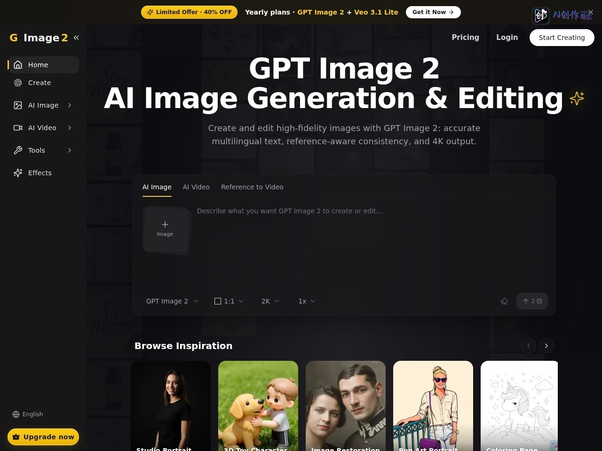The width and height of the screenshot is (602, 451).
Task: Click the Login link
Action: coord(507,38)
